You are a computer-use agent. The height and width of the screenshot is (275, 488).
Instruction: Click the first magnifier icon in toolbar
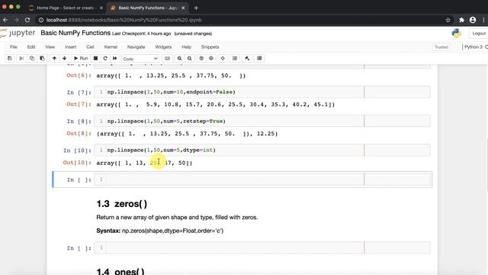180,58
